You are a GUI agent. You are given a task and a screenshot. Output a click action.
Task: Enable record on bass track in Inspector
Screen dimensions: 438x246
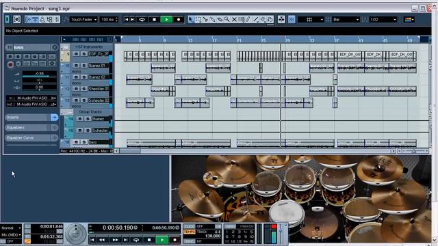pos(10,65)
